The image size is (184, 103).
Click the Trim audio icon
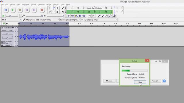tap(80, 16)
